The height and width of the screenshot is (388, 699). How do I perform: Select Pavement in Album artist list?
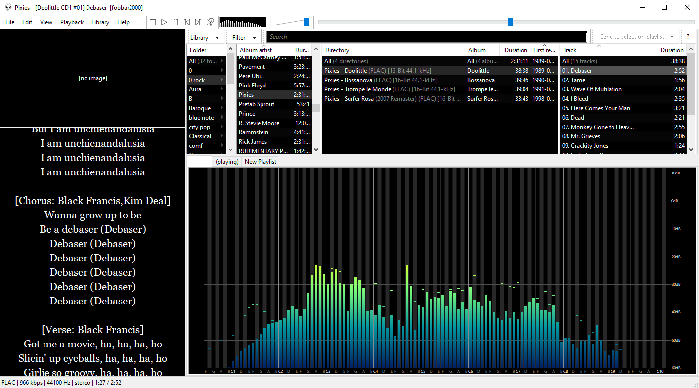274,67
